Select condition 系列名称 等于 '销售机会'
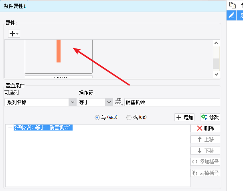243x191 pixels. point(43,127)
